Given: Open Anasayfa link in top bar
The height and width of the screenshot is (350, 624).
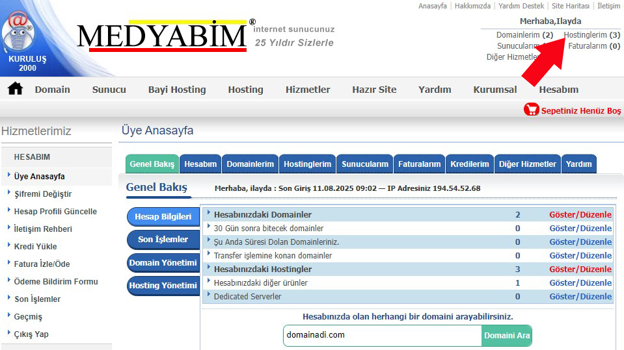Looking at the screenshot, I should 432,6.
